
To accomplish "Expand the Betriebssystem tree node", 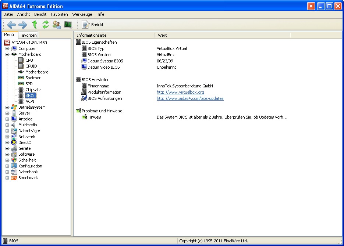I will click(x=7, y=107).
